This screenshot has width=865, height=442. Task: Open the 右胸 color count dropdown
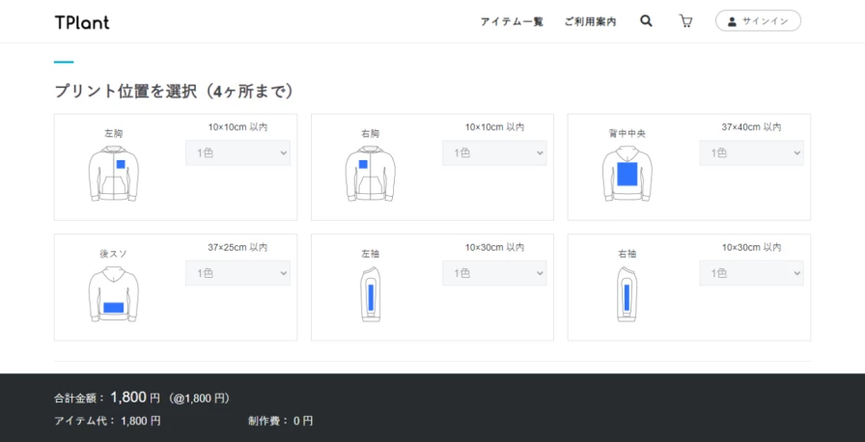click(494, 152)
